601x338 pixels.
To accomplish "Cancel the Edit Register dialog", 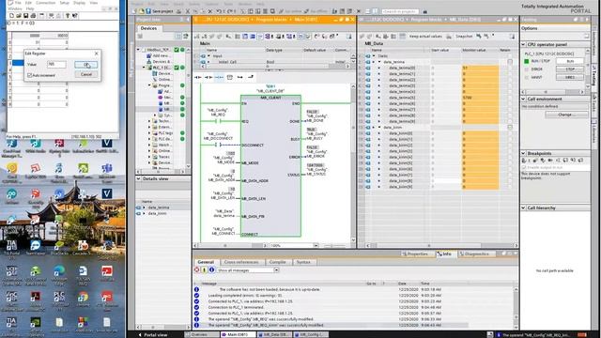I will (x=85, y=74).
